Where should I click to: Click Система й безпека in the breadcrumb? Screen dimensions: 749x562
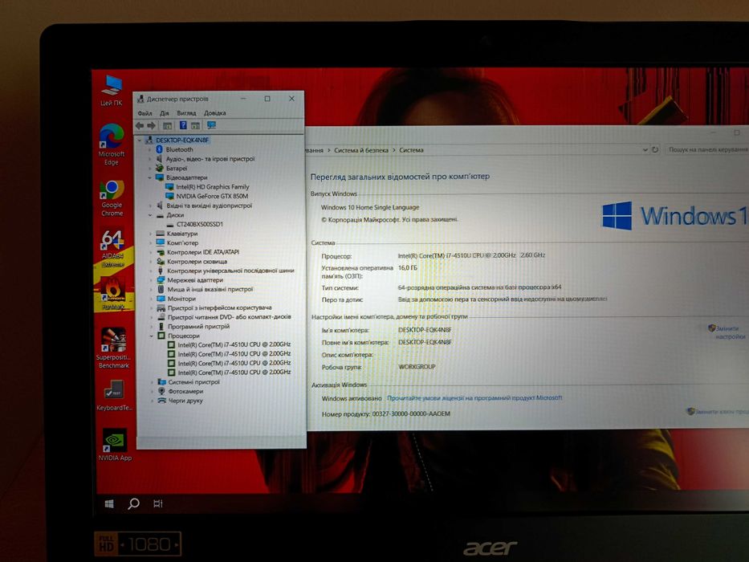[361, 150]
